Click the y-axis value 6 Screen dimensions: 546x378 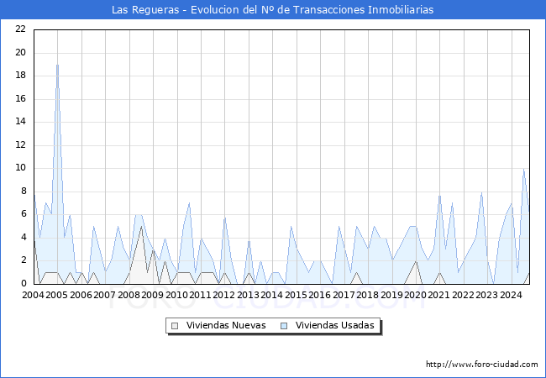[24, 214]
